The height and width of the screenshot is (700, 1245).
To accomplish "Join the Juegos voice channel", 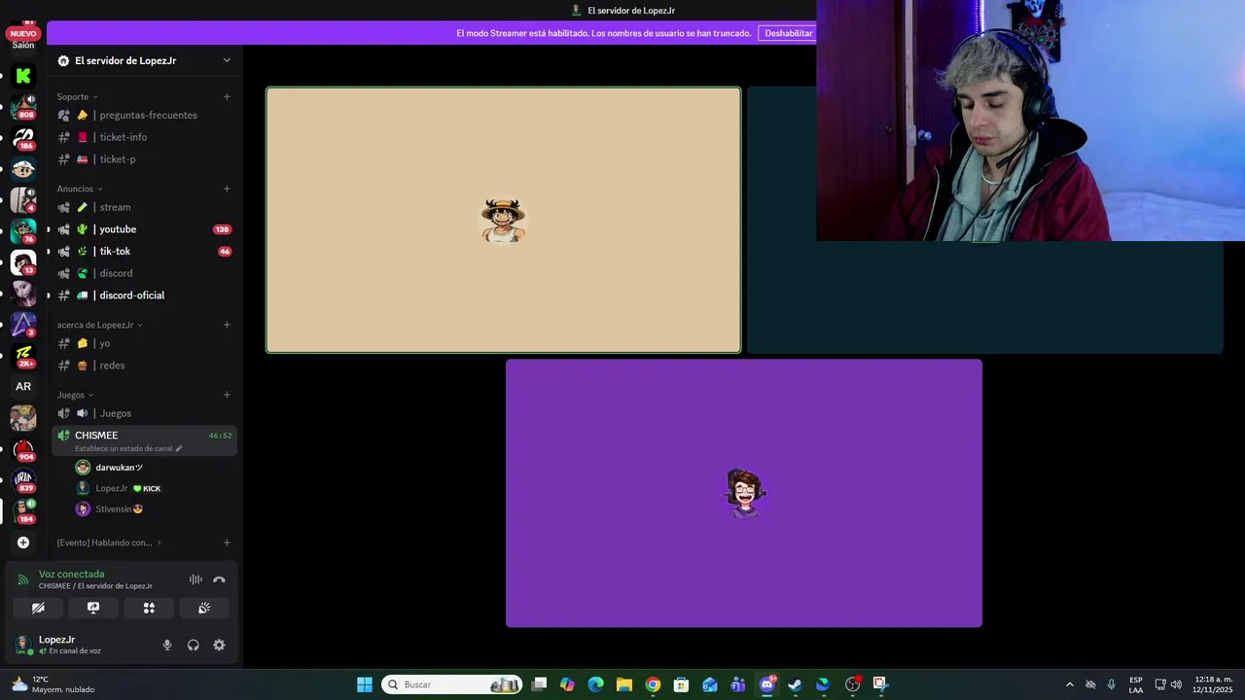I will (x=144, y=413).
